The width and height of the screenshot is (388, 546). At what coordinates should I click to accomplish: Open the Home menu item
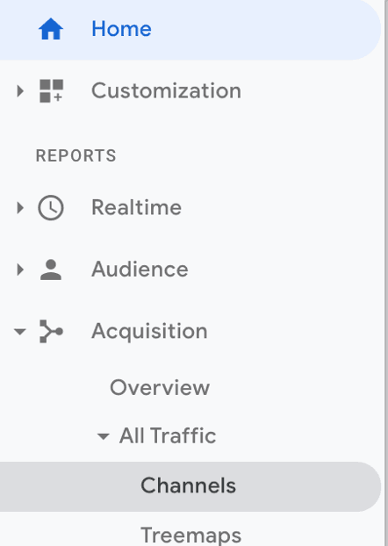[x=188, y=29]
